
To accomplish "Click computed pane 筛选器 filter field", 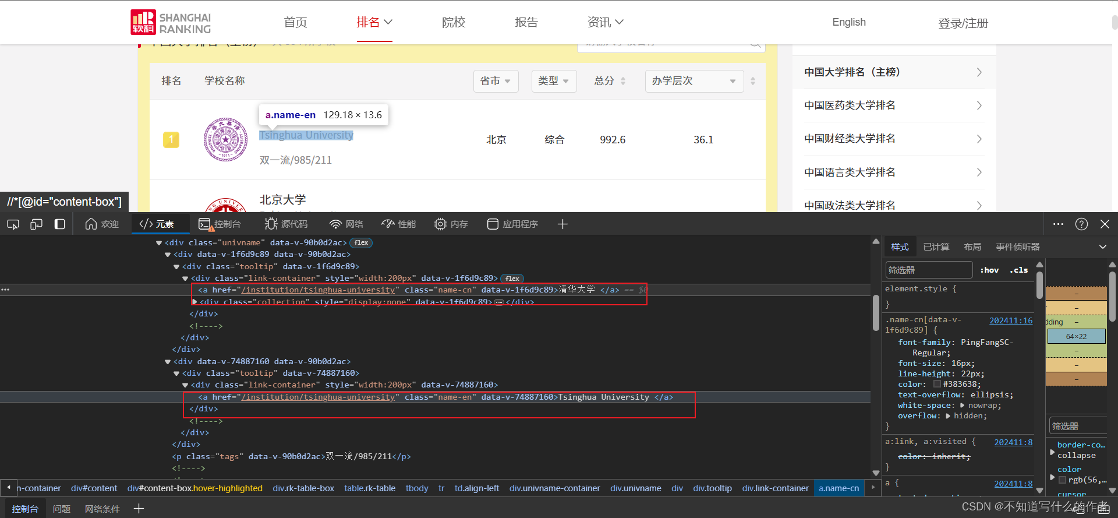I will (1078, 426).
